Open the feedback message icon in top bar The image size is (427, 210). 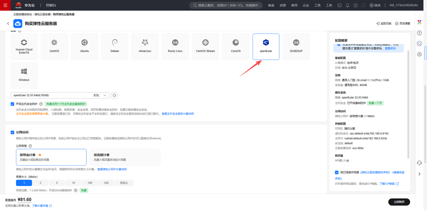tap(363, 5)
